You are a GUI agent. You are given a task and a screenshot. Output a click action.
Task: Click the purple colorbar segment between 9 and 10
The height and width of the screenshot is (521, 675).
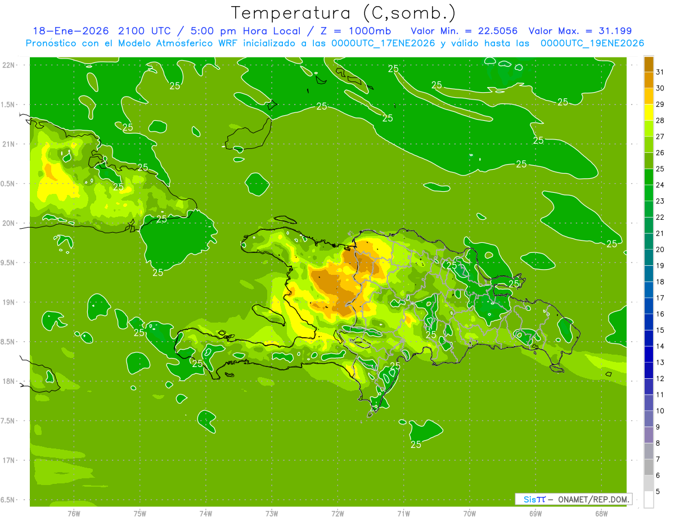tap(649, 419)
